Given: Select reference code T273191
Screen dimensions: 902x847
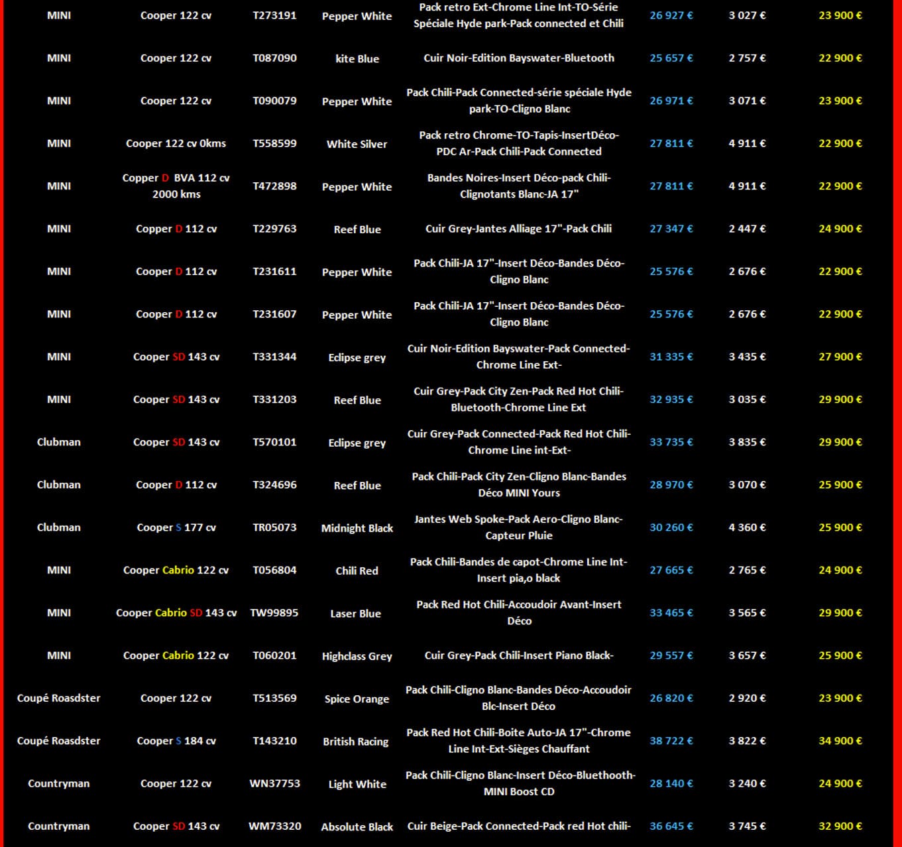Looking at the screenshot, I should [x=274, y=15].
